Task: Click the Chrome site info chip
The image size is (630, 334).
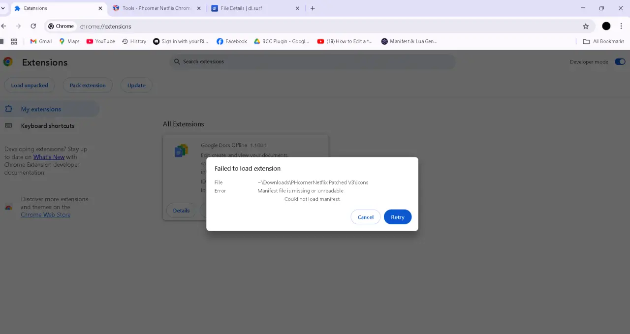Action: [61, 26]
